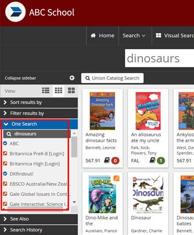Screen dimensions: 194x235
Task: Click green 1 availability badge
Action: [x=161, y=161]
